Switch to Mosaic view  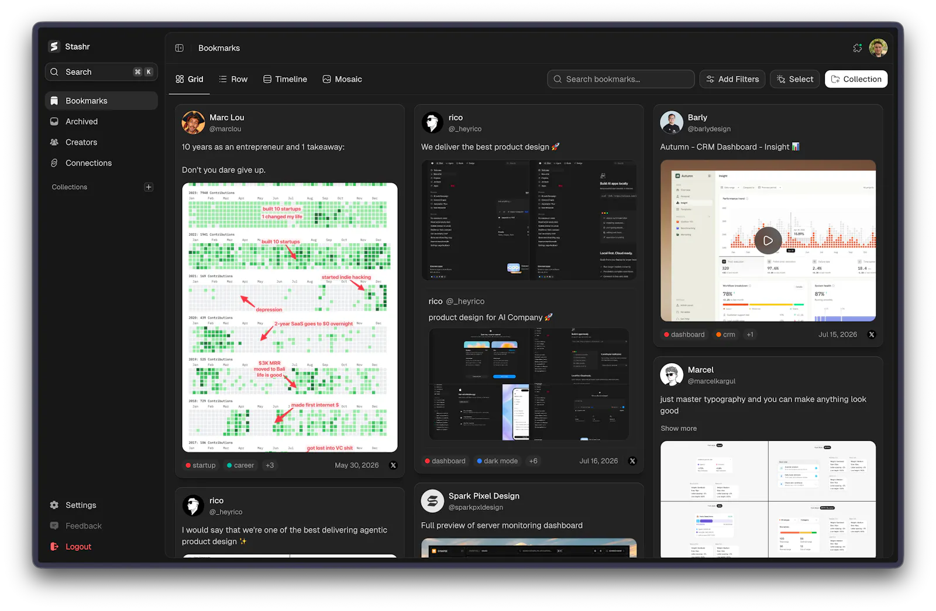coord(342,79)
